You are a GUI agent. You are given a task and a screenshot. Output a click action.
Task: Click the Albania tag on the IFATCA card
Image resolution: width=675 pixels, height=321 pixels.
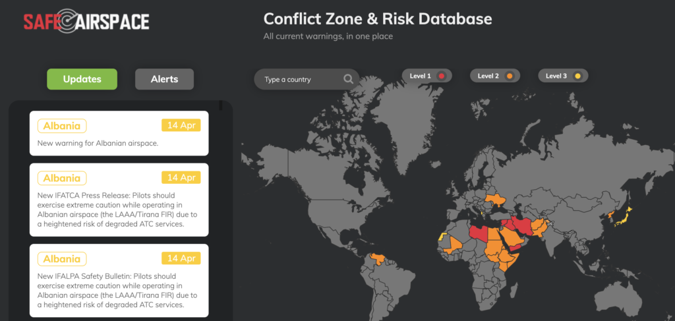click(x=62, y=178)
